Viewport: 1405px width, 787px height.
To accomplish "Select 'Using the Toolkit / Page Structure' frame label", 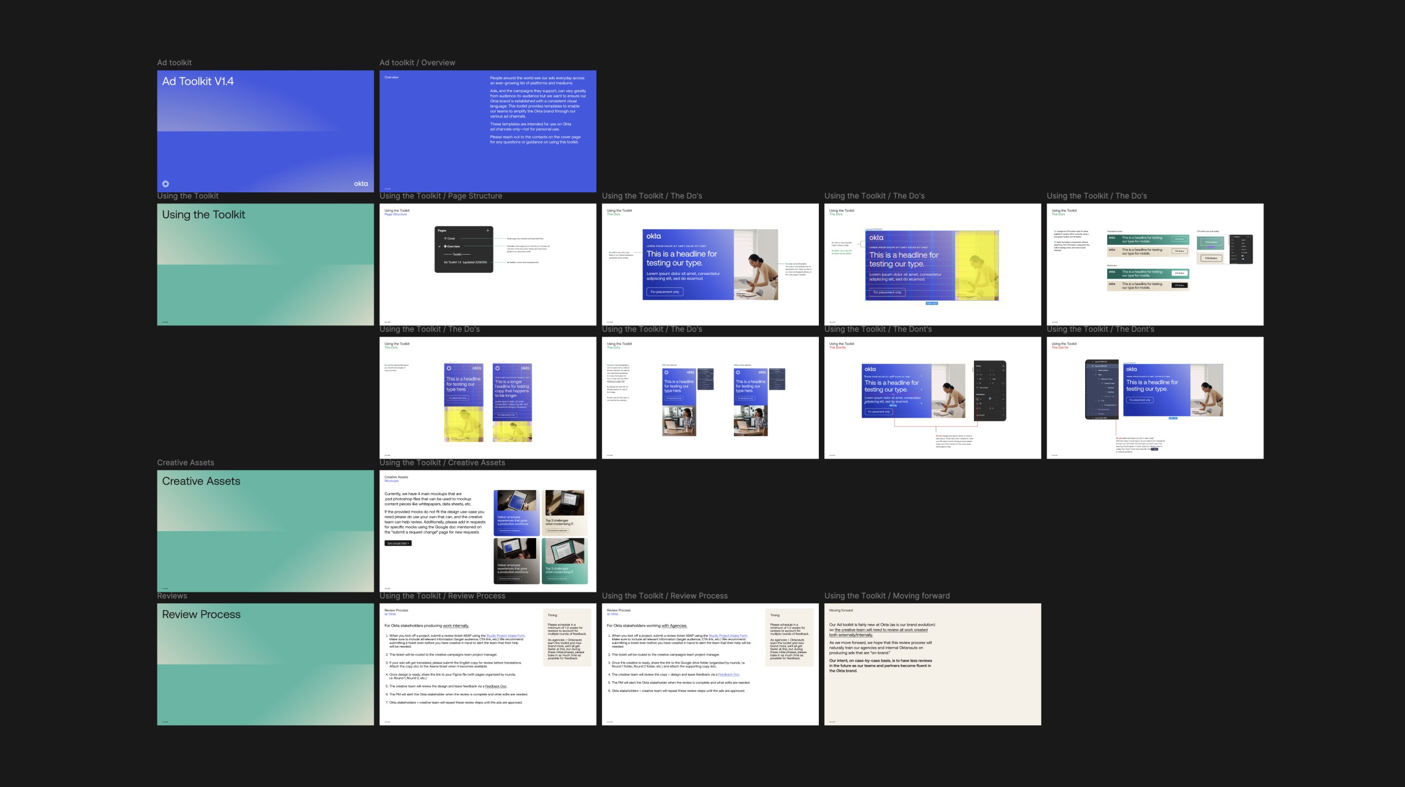I will point(441,196).
